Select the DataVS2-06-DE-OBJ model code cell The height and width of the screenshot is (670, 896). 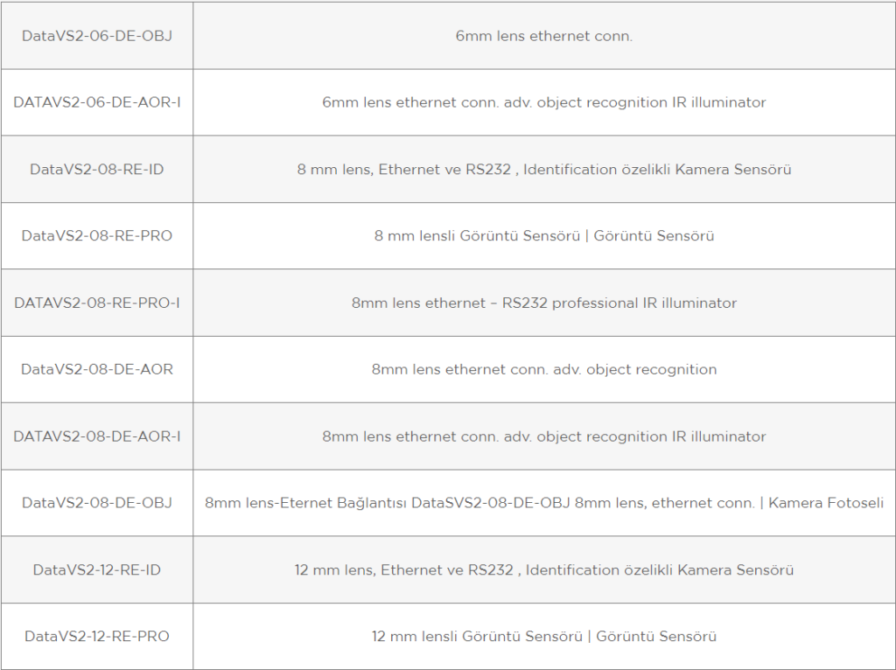(96, 36)
